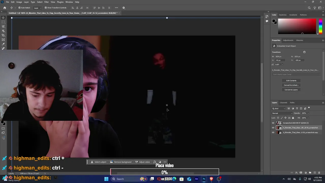Click the Windows Start button

click(x=106, y=179)
